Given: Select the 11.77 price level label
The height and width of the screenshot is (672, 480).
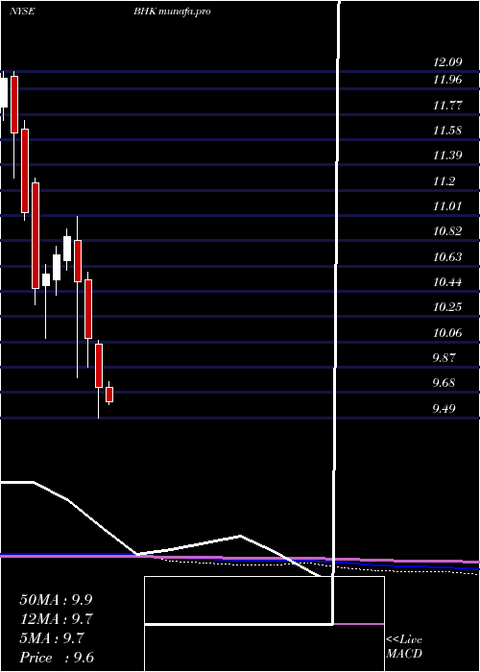Looking at the screenshot, I should click(447, 105).
